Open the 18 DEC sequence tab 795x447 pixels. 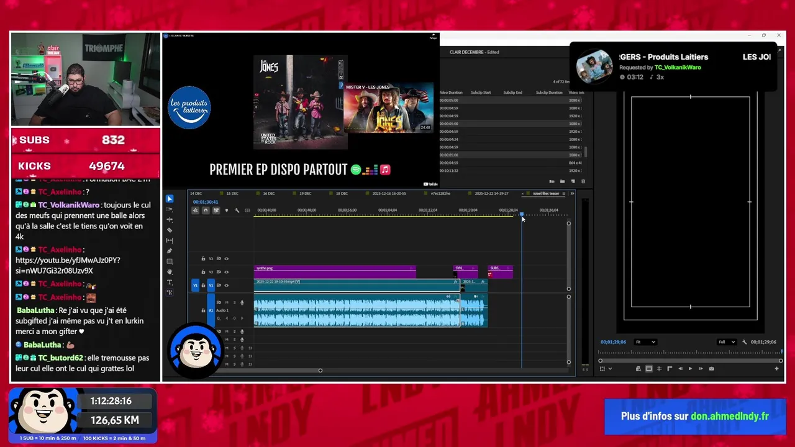pyautogui.click(x=342, y=194)
